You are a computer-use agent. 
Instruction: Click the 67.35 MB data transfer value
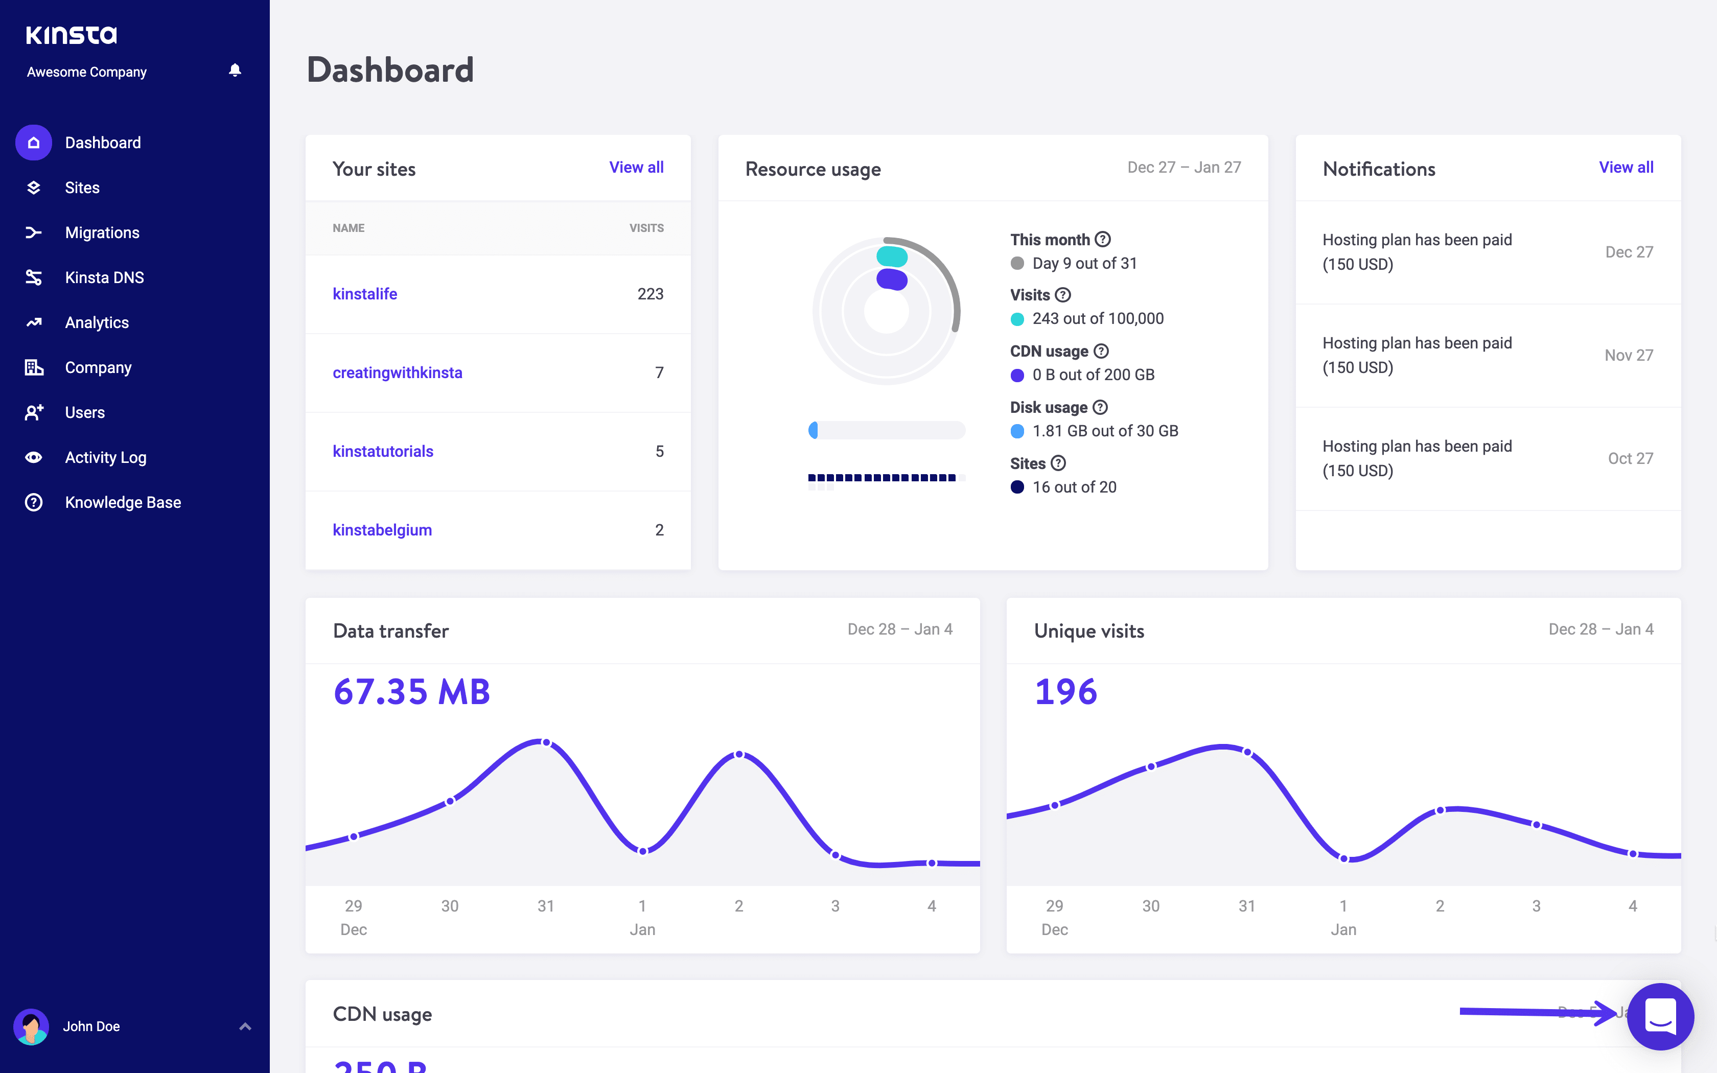coord(411,692)
